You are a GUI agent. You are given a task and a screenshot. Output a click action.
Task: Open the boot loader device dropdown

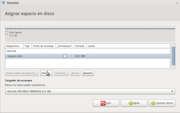click(x=90, y=91)
